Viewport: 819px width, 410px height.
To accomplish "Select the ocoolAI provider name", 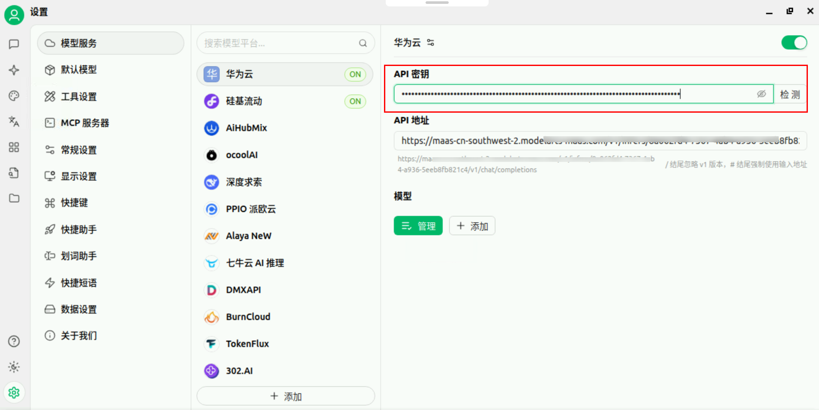I will (242, 155).
